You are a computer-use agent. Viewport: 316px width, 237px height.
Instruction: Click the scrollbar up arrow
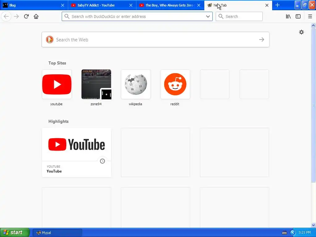click(x=313, y=25)
